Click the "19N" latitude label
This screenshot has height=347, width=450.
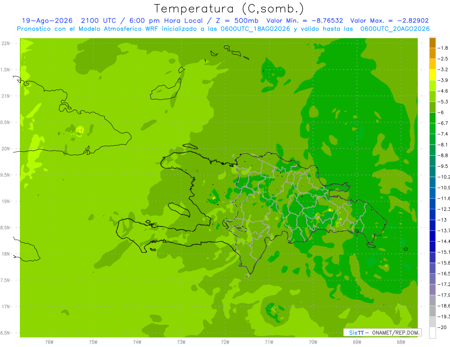point(5,201)
